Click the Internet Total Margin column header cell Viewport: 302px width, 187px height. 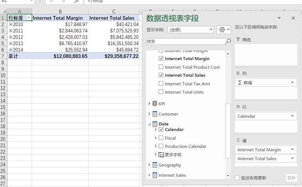coord(60,18)
